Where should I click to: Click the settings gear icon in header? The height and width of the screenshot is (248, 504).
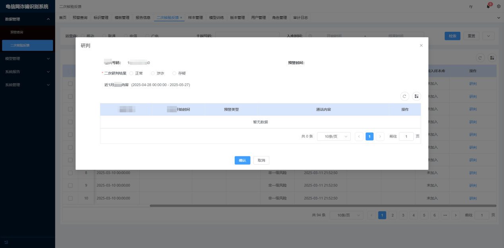pos(498,6)
